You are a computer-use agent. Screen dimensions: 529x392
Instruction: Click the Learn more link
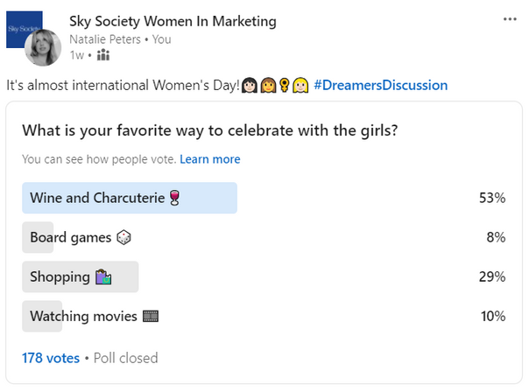pyautogui.click(x=210, y=159)
